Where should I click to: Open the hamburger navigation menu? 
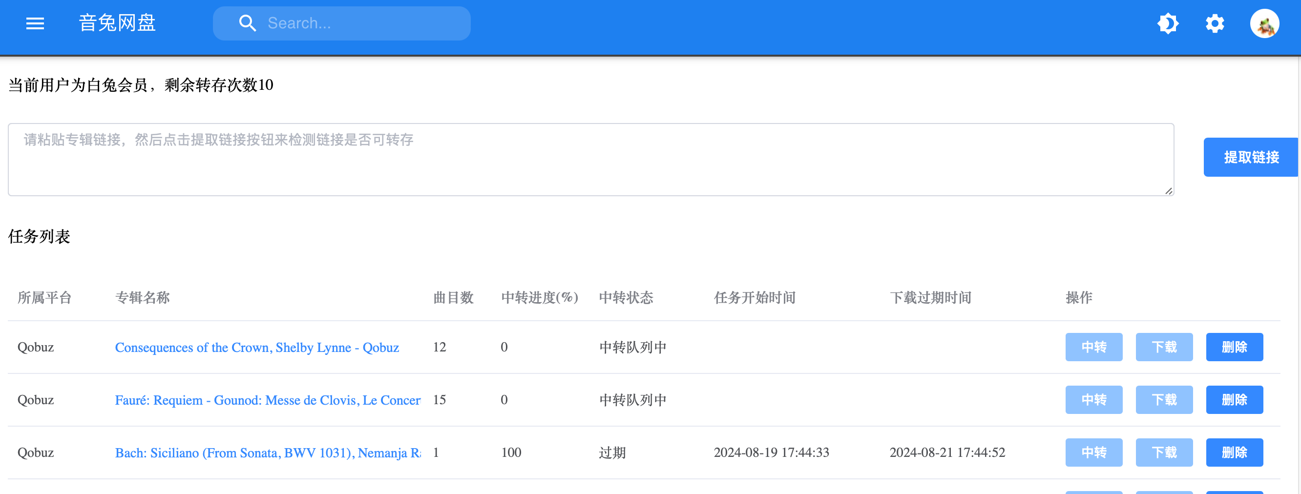click(35, 23)
